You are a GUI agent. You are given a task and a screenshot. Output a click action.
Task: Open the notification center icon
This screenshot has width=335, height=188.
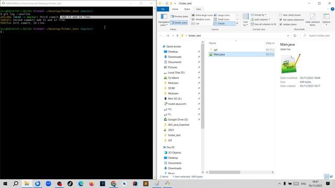pos(328,183)
